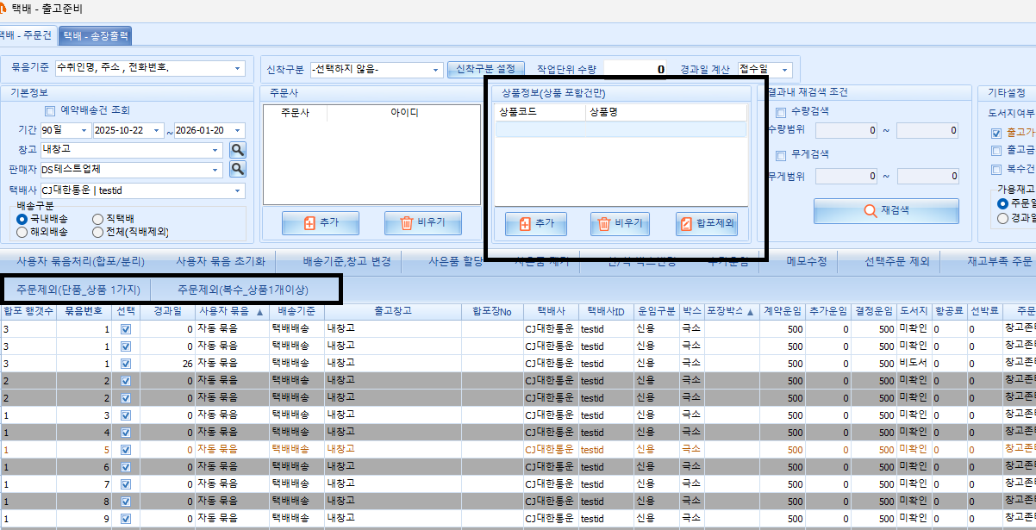The width and height of the screenshot is (1036, 530).
Task: Click the 신착구분 설정 button
Action: click(486, 69)
